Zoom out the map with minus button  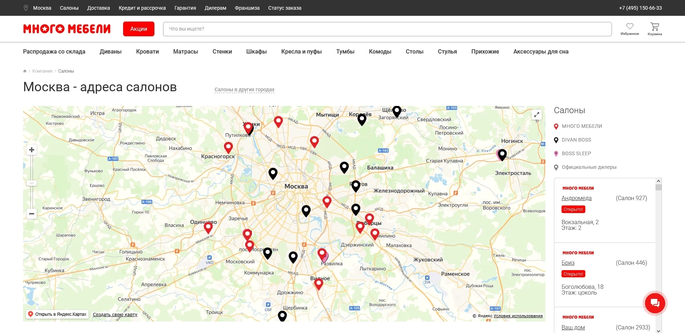[32, 214]
